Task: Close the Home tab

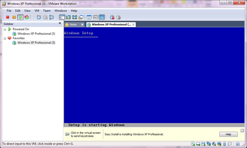Action: click(82, 24)
